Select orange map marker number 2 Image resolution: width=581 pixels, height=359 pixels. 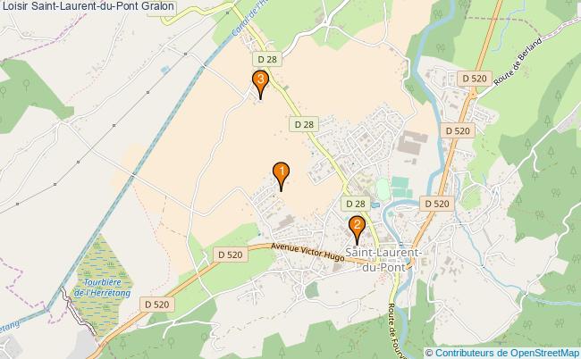point(357,230)
